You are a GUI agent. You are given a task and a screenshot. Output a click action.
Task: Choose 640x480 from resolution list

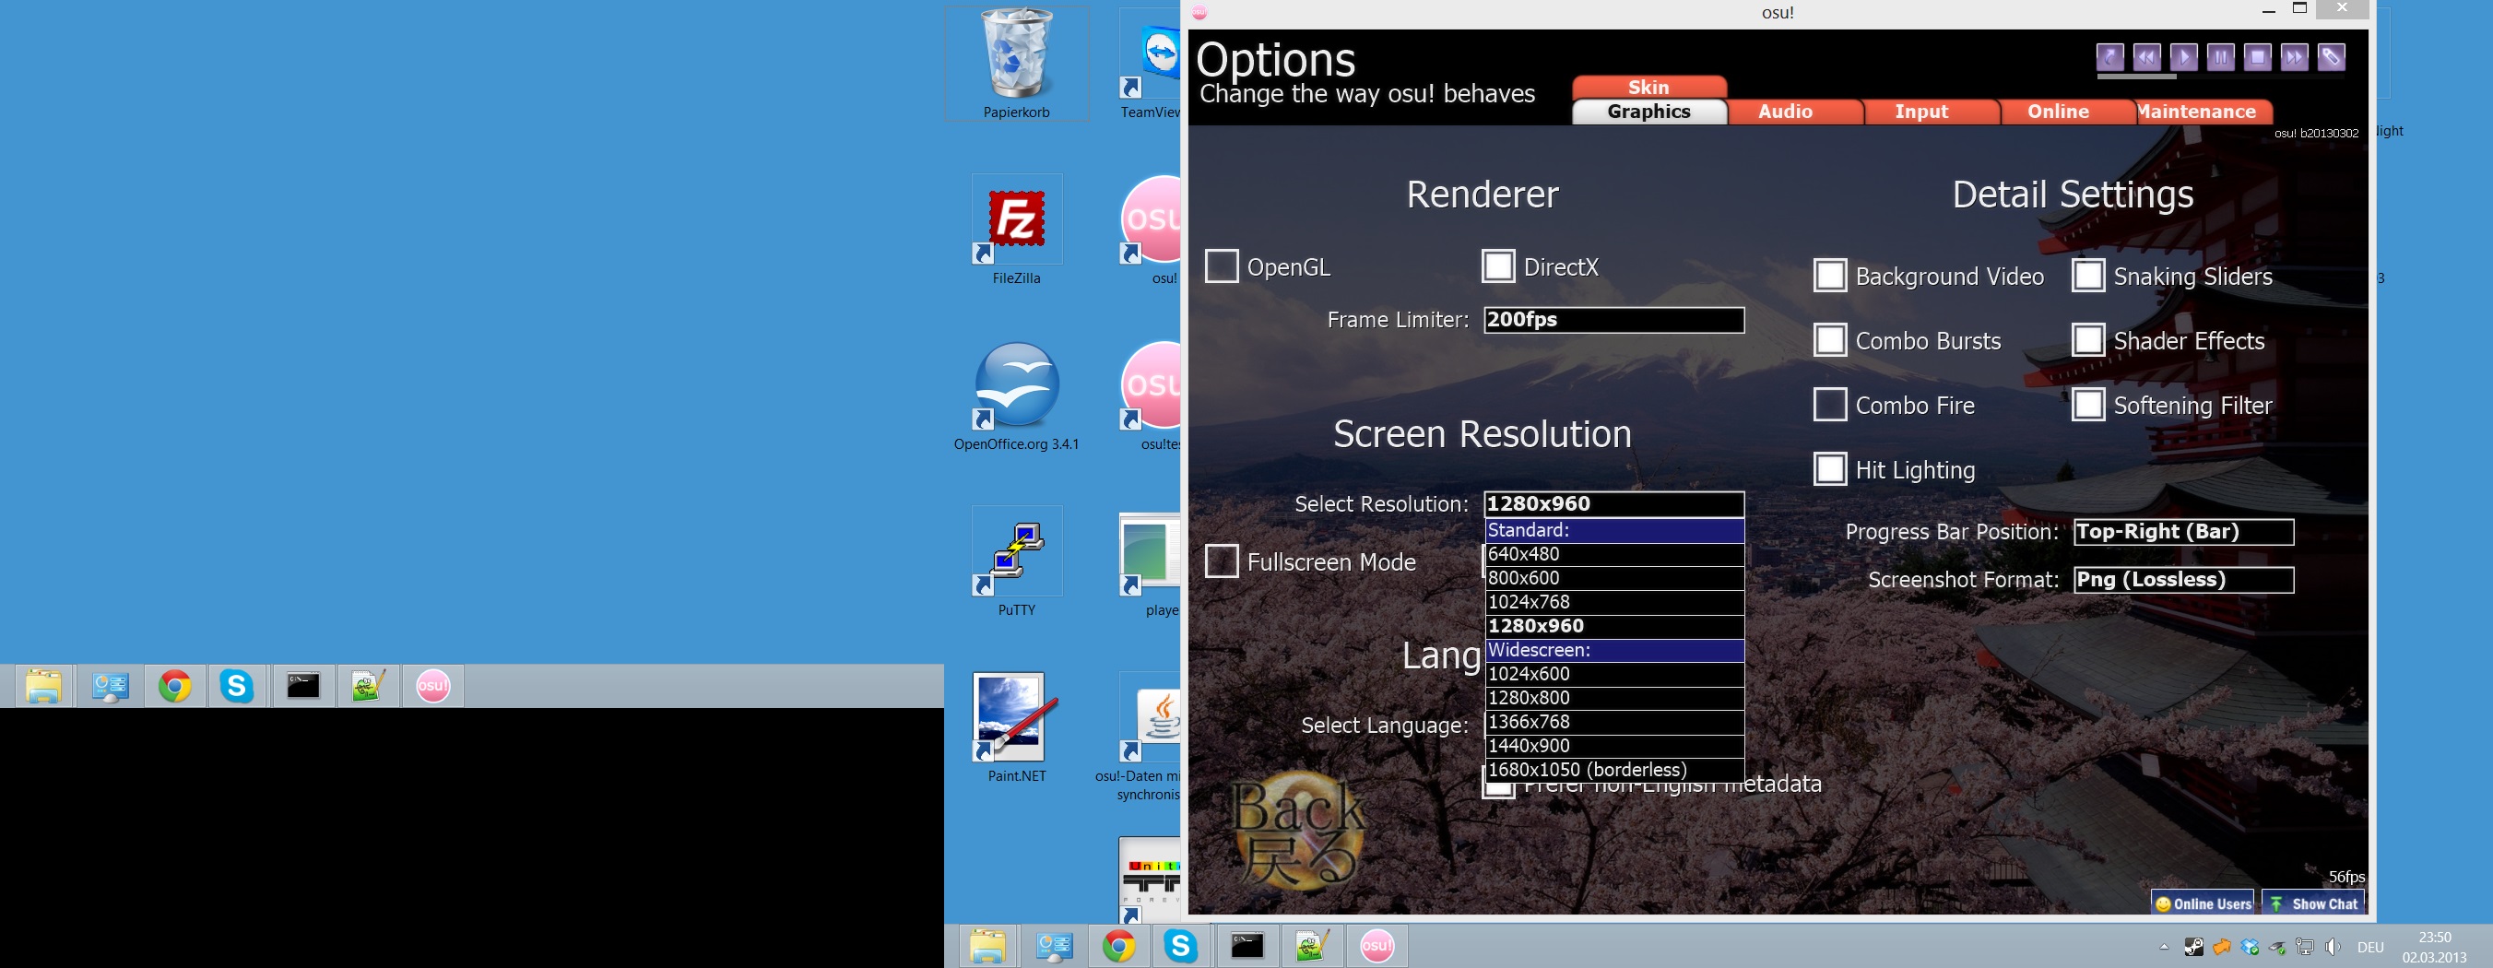click(x=1614, y=555)
